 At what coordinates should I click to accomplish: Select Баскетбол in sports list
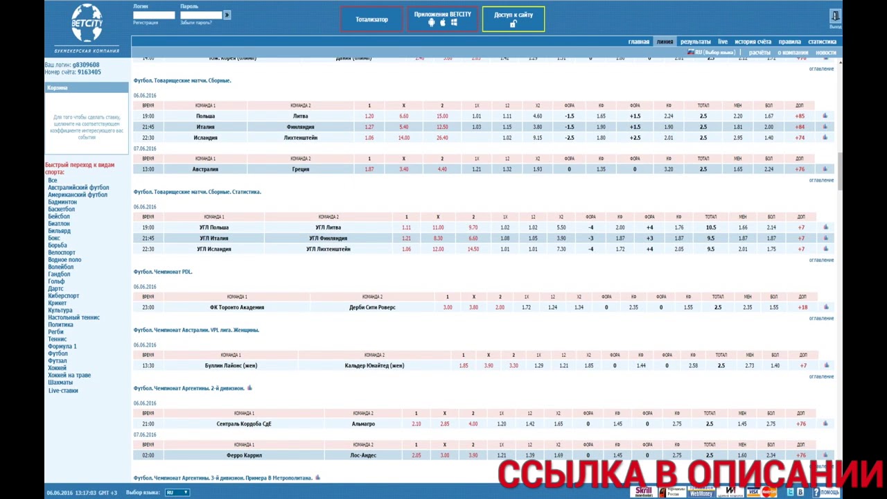pos(61,209)
